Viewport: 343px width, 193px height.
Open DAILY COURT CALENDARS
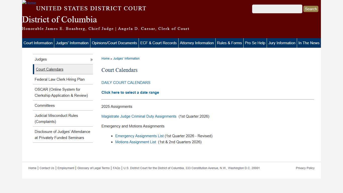[126, 82]
